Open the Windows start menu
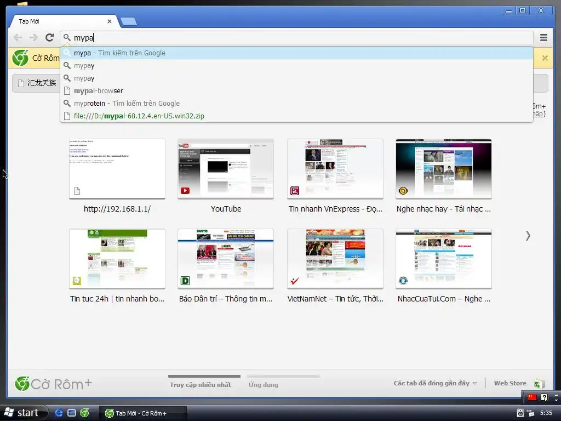 coord(24,413)
